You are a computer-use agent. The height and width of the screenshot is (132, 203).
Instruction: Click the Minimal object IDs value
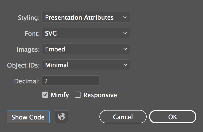tap(57, 65)
